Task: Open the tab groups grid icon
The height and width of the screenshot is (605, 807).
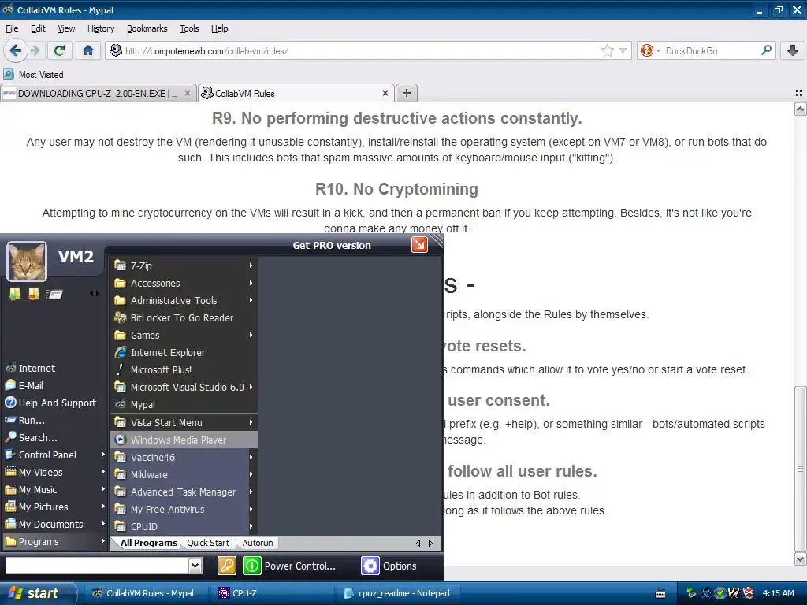Action: 799,93
